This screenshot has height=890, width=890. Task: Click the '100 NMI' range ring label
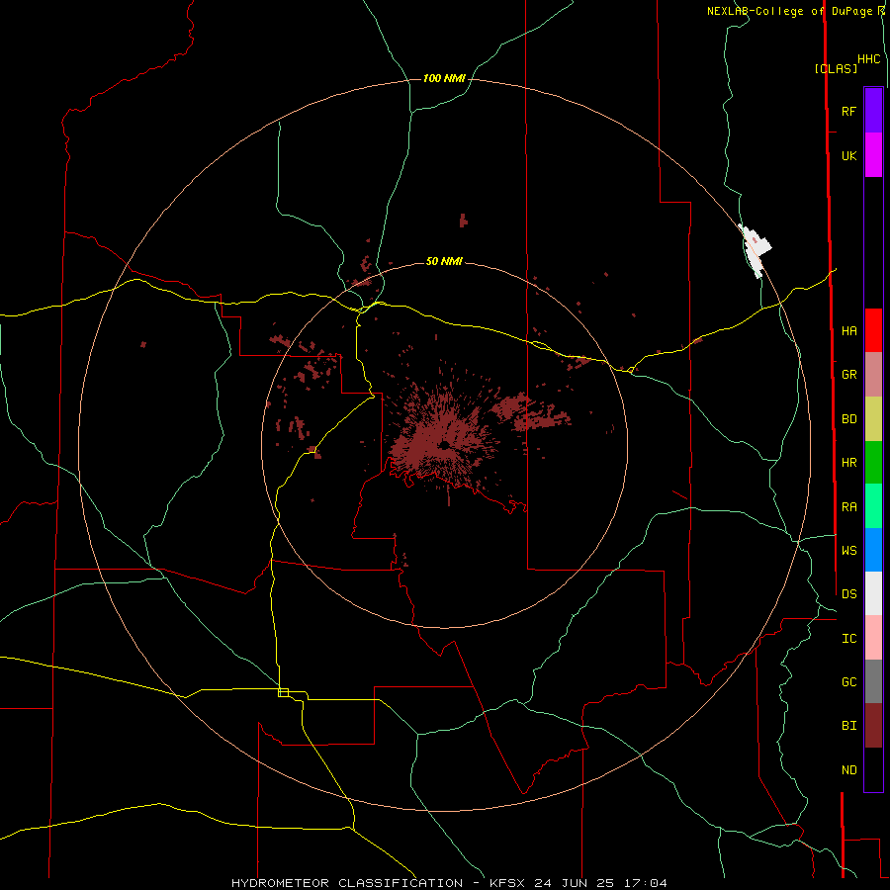444,78
